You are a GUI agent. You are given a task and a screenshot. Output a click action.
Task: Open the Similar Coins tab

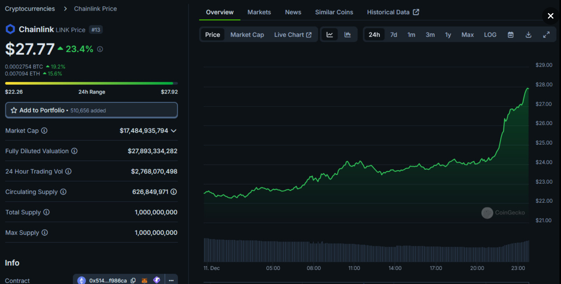click(x=334, y=12)
